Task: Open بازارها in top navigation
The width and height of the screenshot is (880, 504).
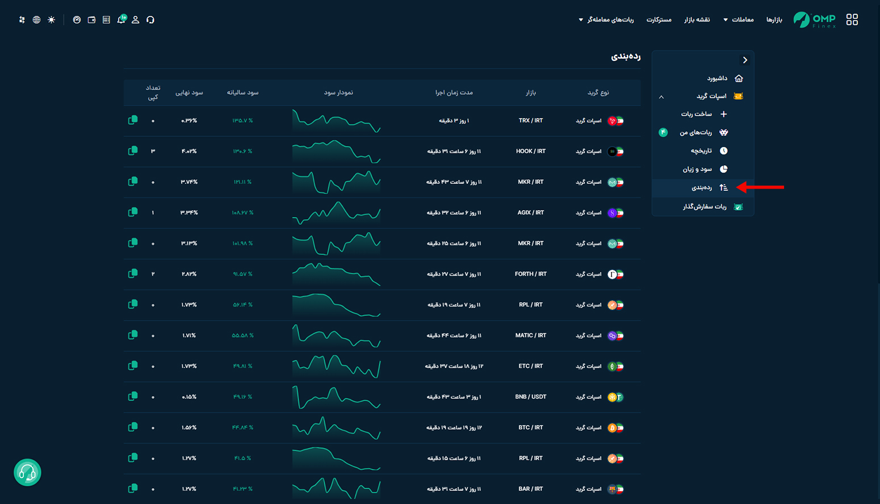Action: point(774,20)
